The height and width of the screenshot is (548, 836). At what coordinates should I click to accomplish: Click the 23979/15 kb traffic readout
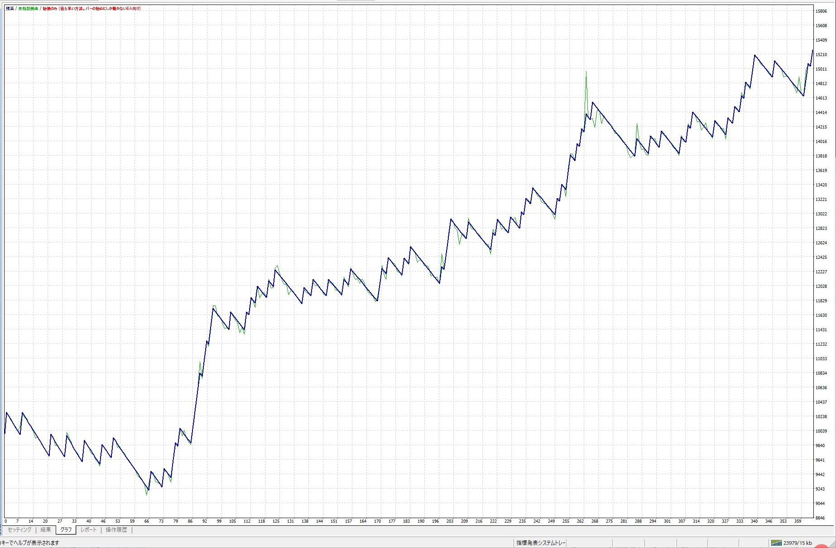(798, 543)
